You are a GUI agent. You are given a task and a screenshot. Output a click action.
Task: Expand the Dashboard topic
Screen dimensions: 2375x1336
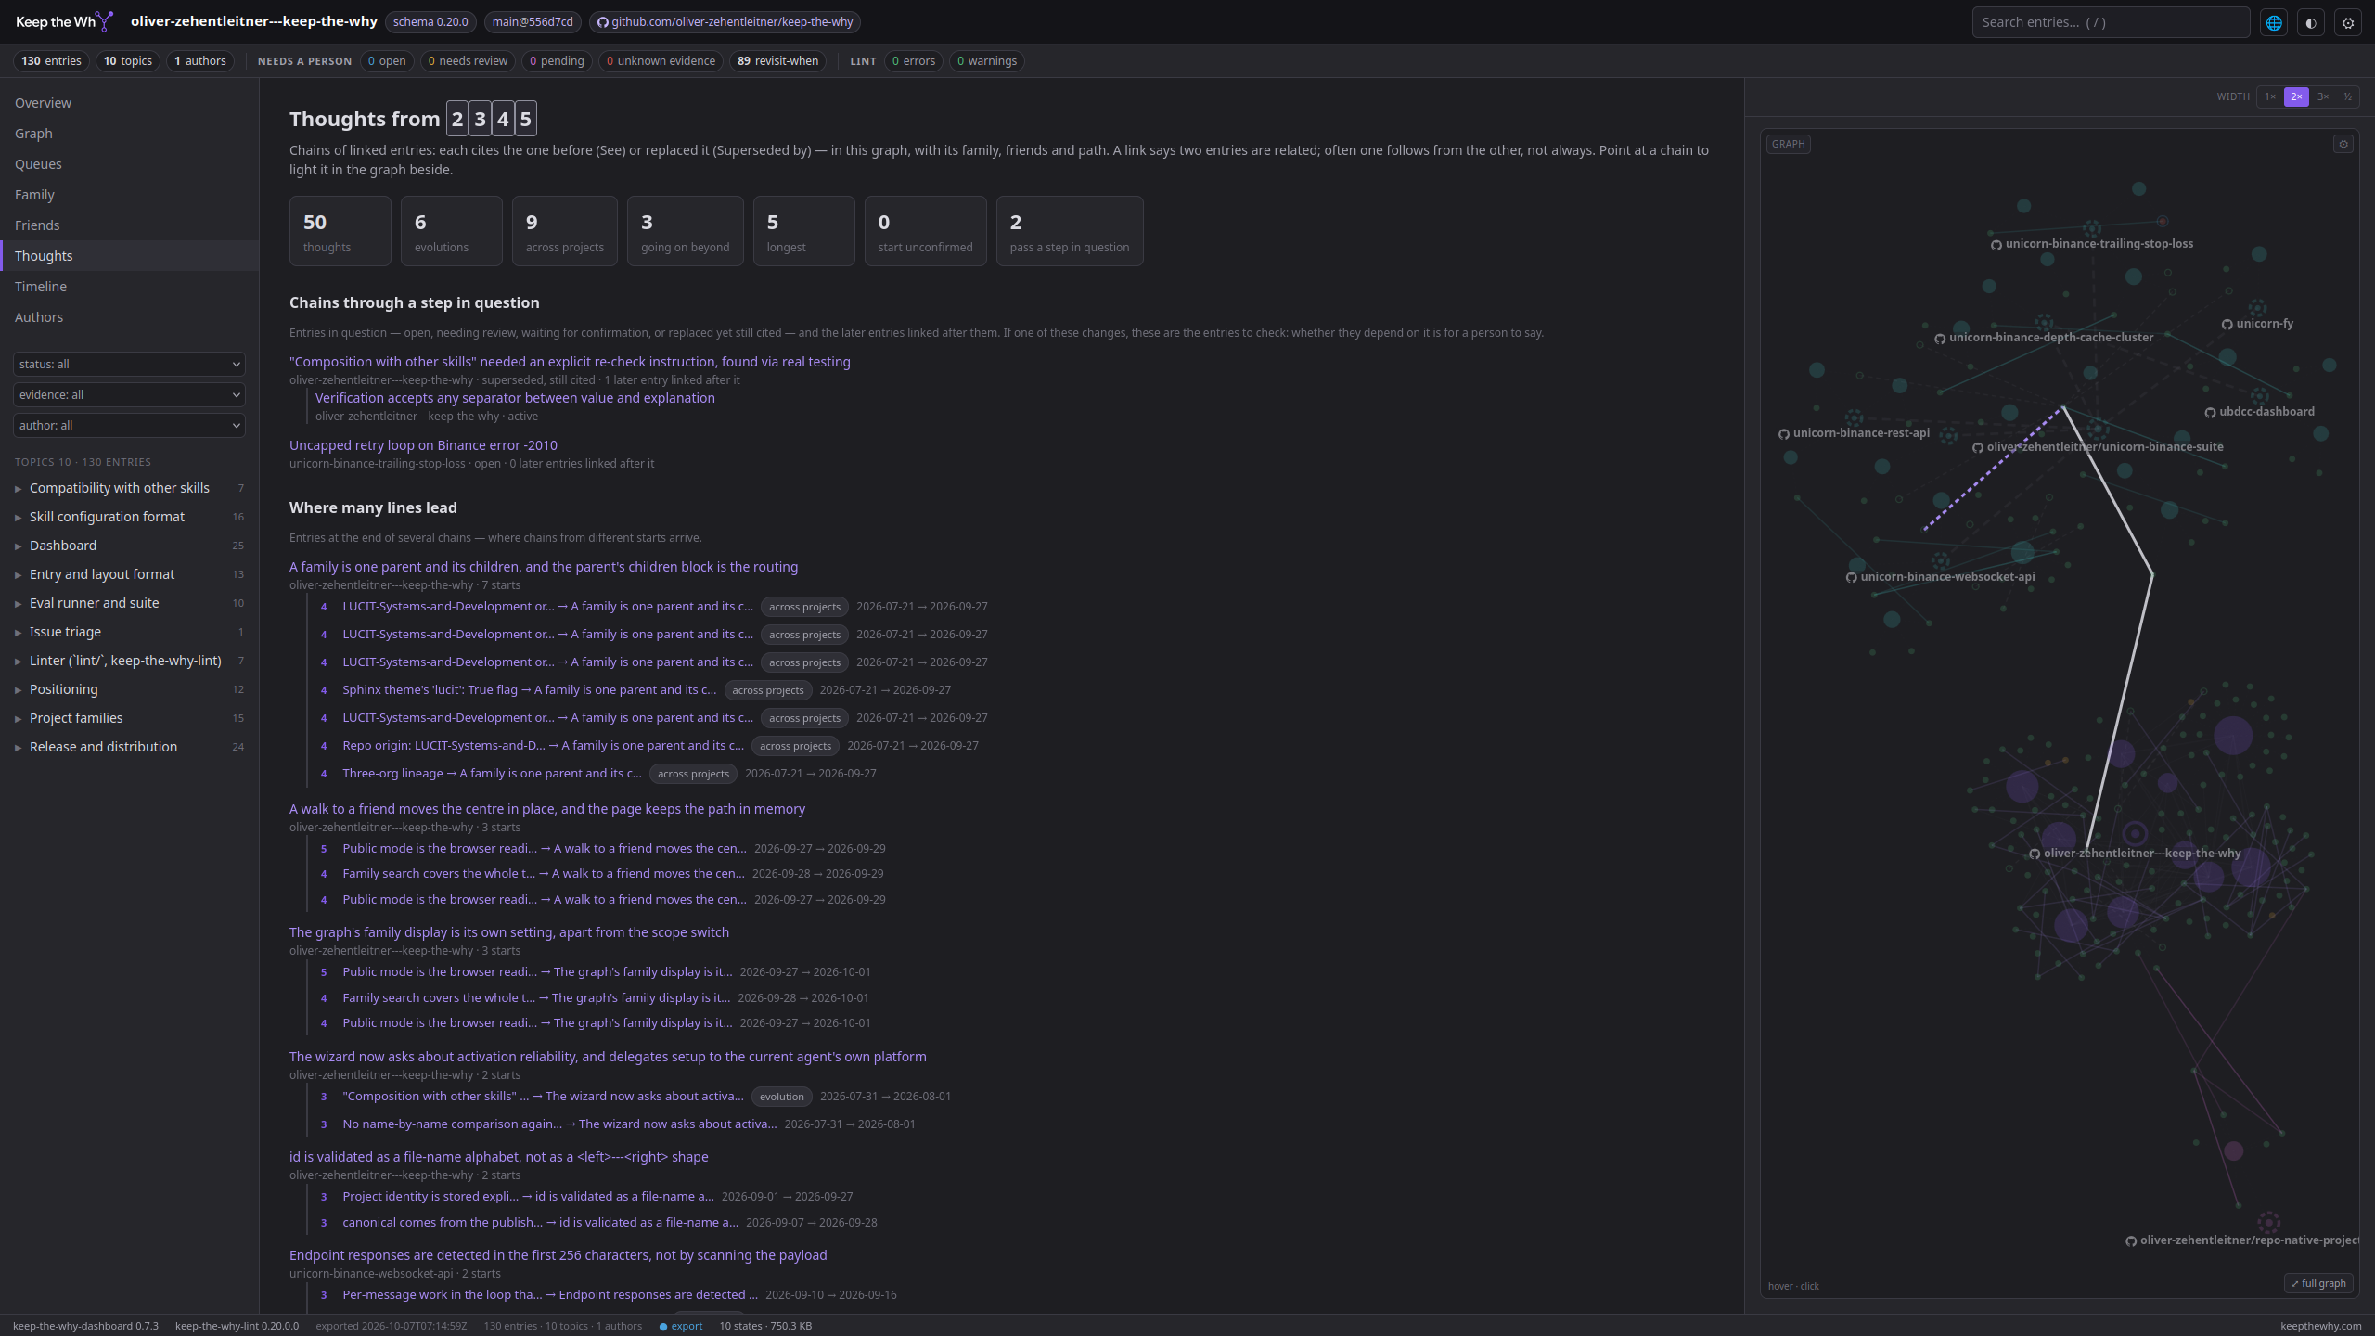tap(63, 546)
